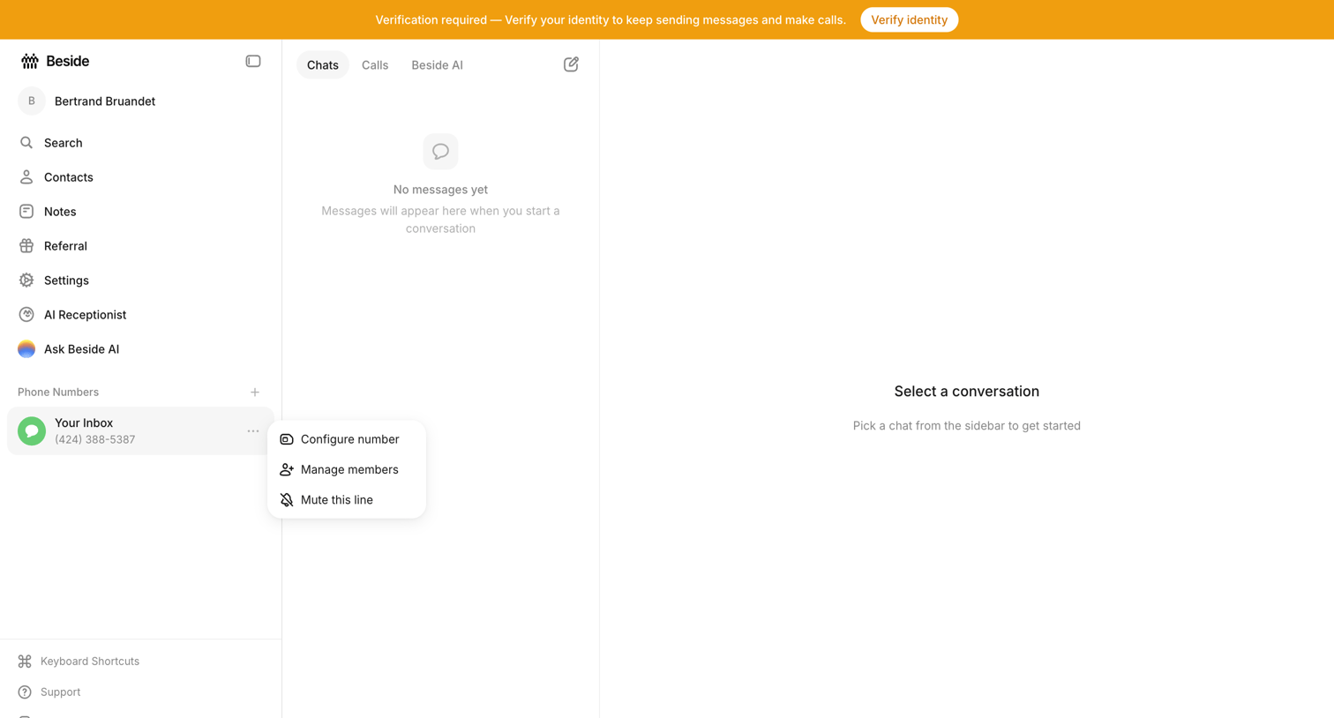This screenshot has width=1334, height=718.
Task: Open AI Receptionist in the sidebar
Action: click(x=140, y=315)
